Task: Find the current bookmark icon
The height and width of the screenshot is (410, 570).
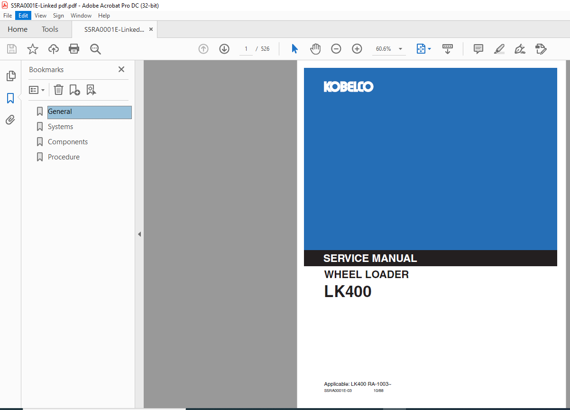Action: point(91,90)
